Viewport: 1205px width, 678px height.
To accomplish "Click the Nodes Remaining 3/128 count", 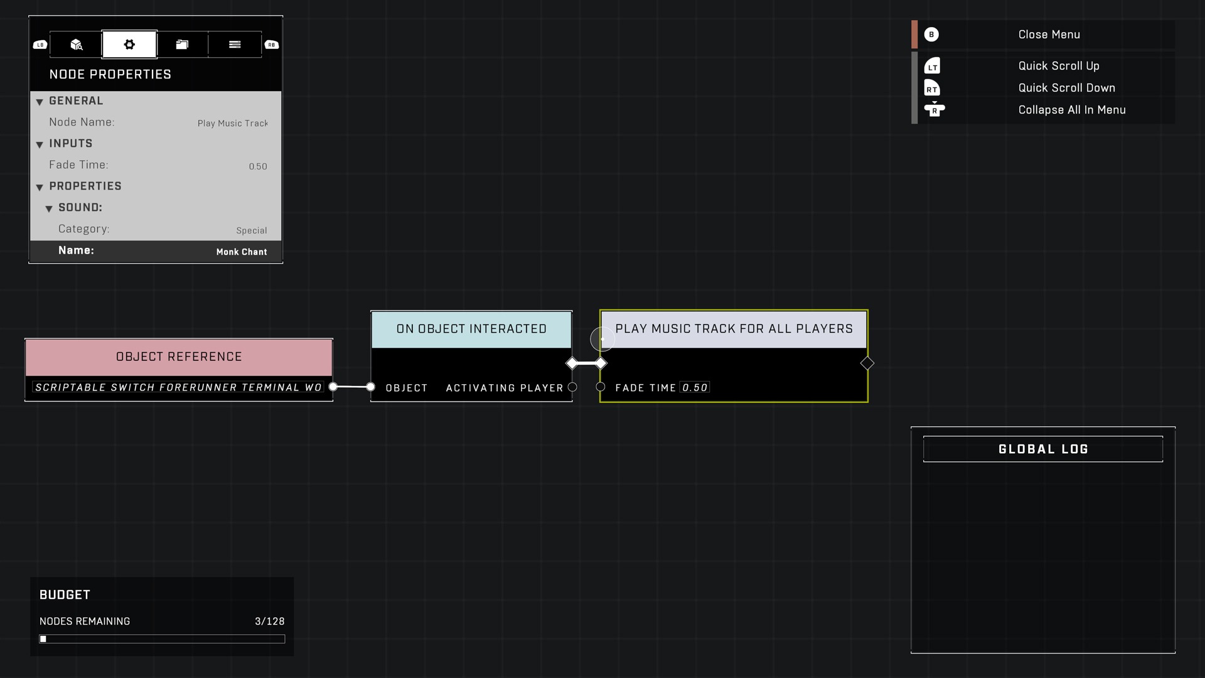I will 270,621.
